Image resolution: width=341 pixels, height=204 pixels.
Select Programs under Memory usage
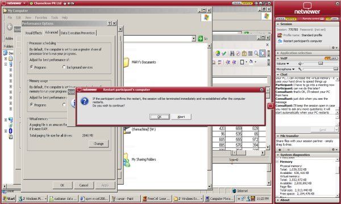32,105
